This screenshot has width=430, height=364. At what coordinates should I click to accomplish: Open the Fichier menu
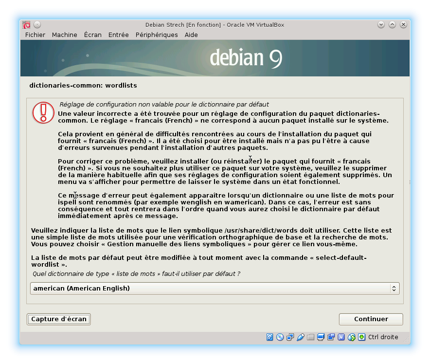tap(35, 35)
